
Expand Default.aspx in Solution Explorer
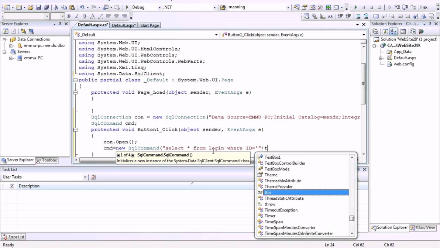(x=381, y=58)
